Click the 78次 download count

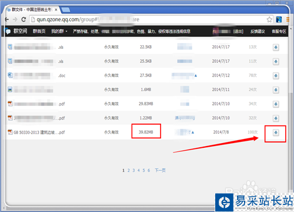click(x=253, y=75)
